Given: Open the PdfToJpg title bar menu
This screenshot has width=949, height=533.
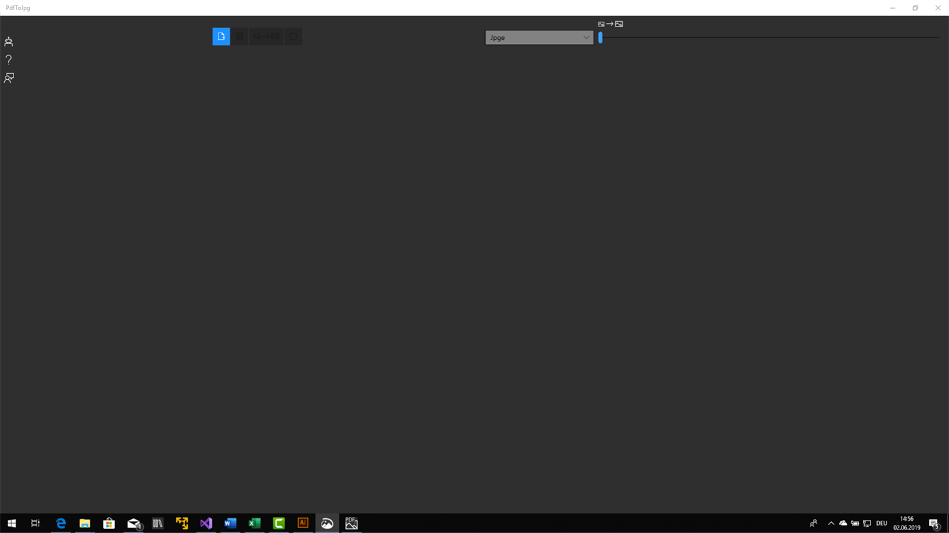Looking at the screenshot, I should 17,7.
